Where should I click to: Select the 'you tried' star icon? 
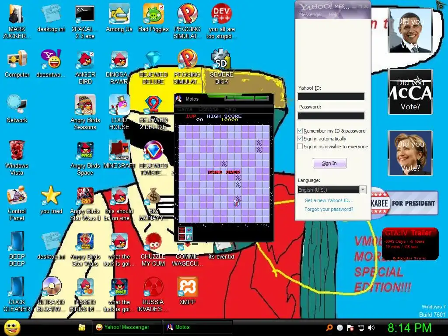click(51, 200)
